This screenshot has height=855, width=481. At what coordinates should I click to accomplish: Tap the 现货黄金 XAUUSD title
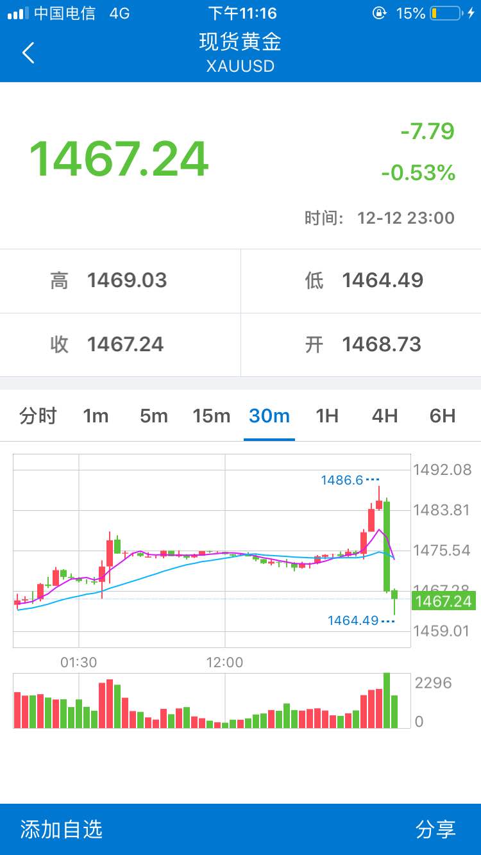(x=240, y=53)
